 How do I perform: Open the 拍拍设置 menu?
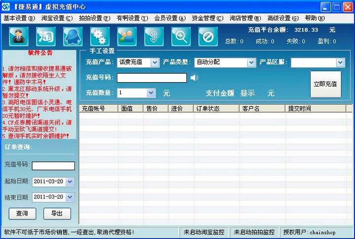coord(94,18)
